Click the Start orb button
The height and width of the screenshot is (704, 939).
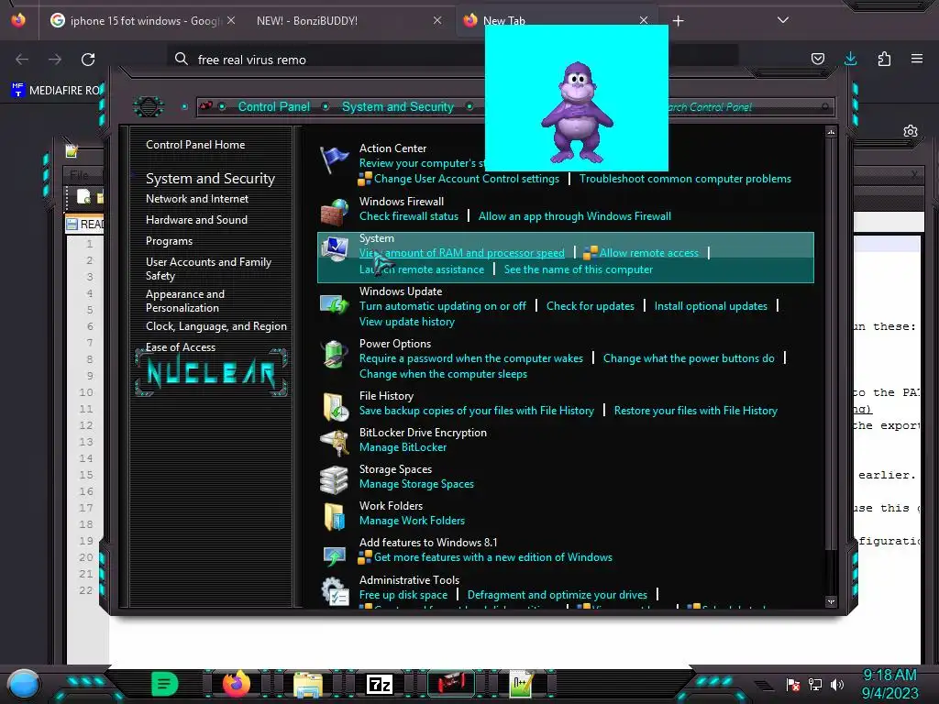23,686
